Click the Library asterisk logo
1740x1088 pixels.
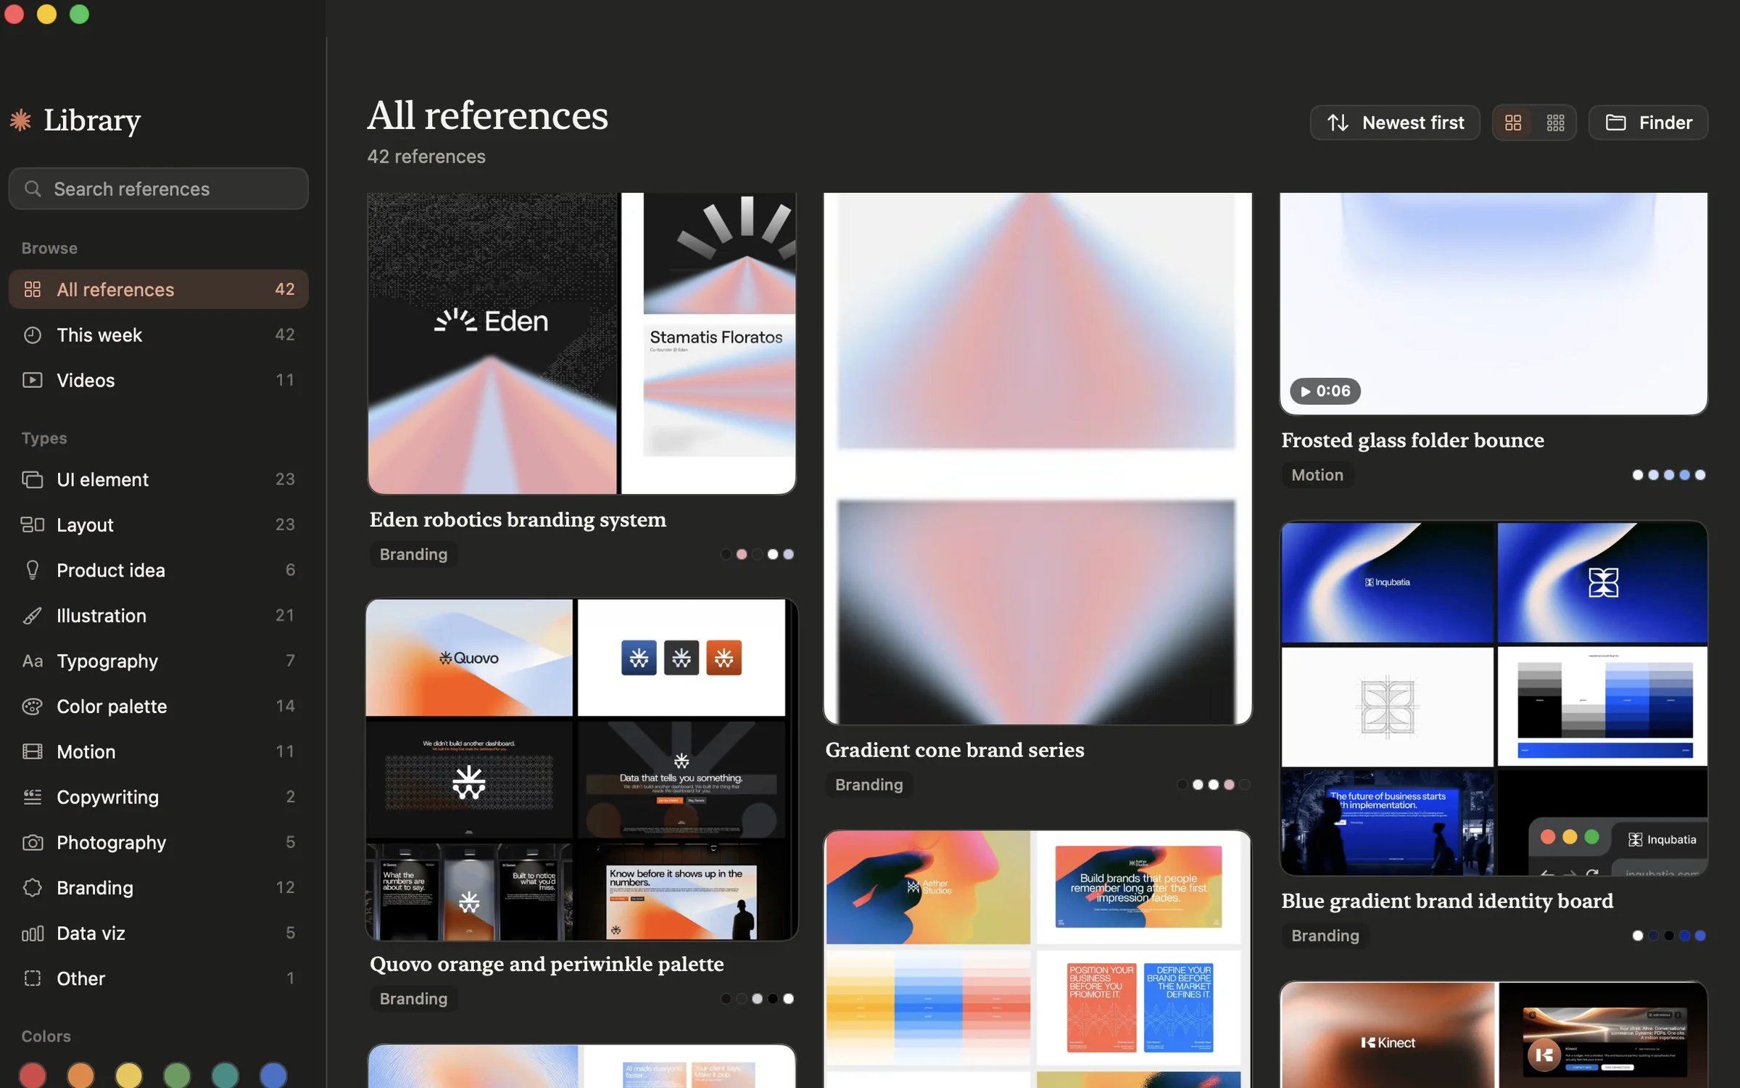coord(20,120)
